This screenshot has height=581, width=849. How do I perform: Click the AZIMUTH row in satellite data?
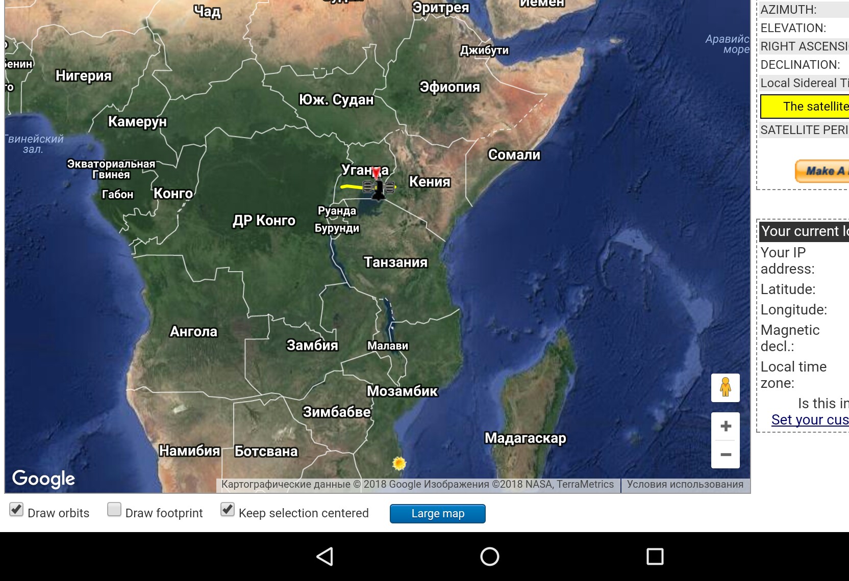point(804,10)
